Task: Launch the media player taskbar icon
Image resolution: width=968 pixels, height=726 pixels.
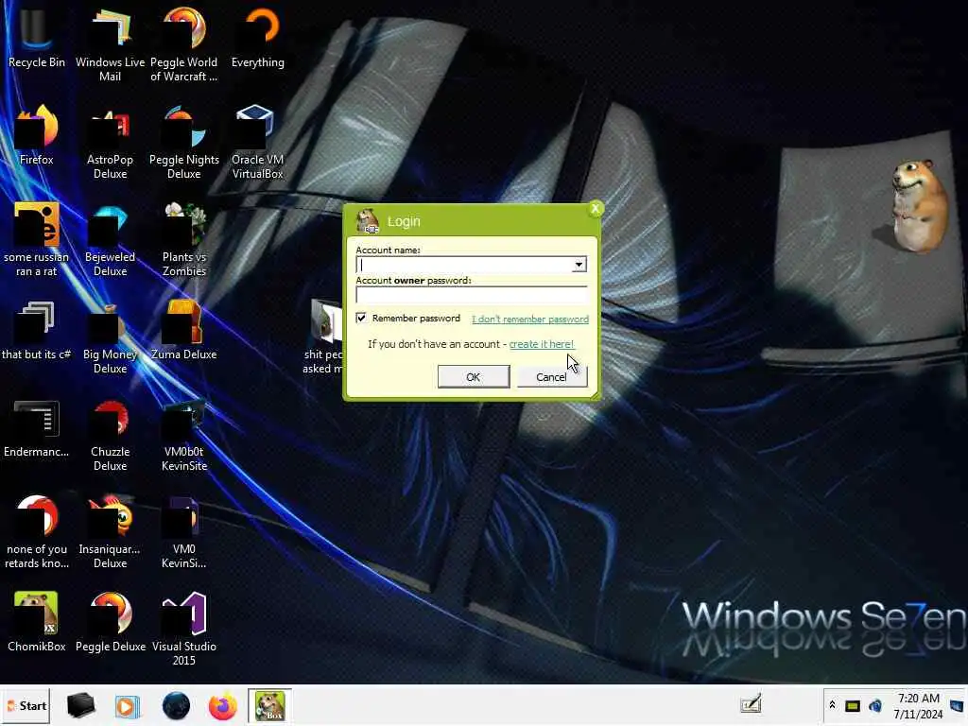Action: coord(128,706)
